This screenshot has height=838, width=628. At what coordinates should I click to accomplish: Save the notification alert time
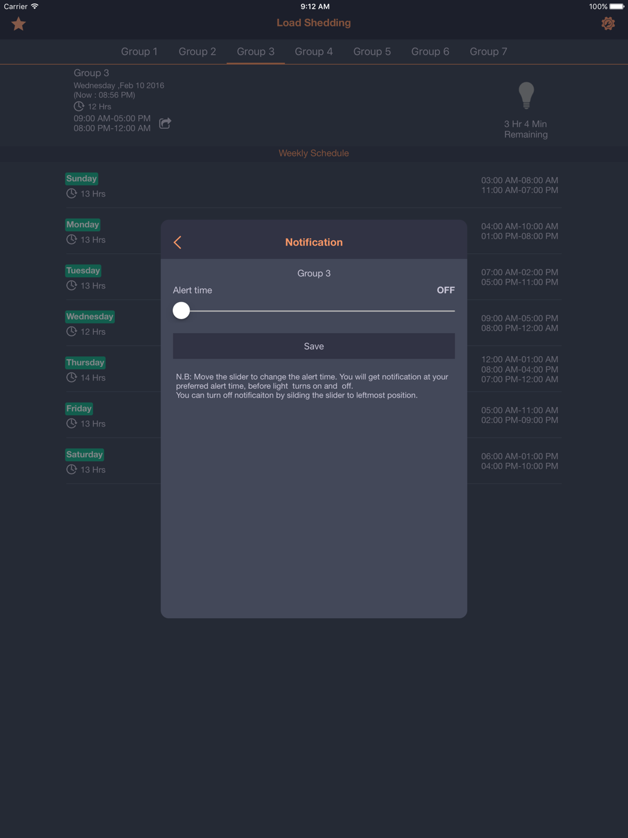[x=314, y=346]
